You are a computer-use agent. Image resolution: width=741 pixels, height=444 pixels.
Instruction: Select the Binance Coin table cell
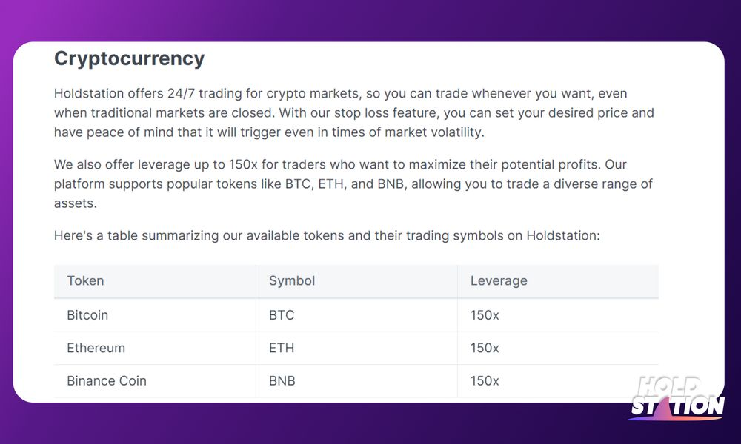tap(155, 381)
